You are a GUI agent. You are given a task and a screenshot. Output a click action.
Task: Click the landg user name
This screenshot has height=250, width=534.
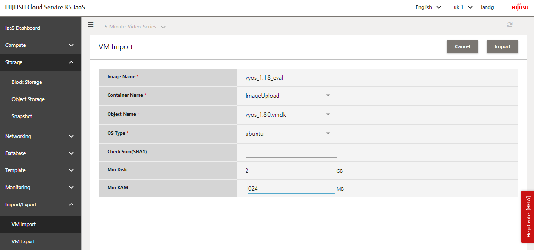pyautogui.click(x=487, y=7)
